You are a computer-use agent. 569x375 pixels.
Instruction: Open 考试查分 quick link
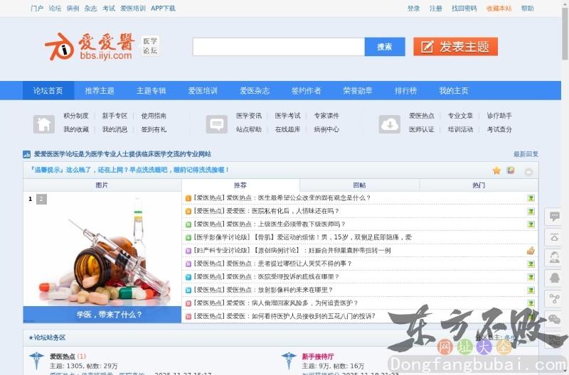pos(499,129)
